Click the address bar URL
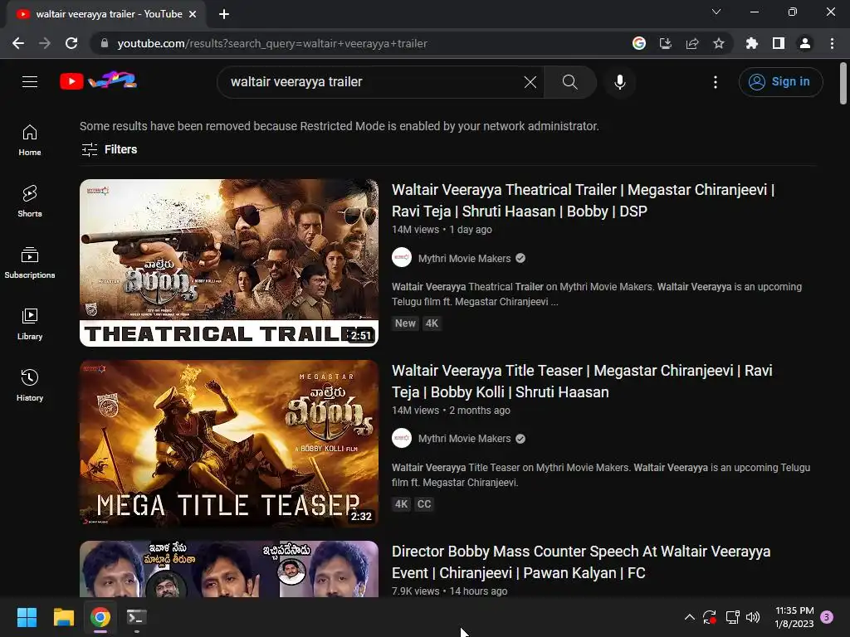 pos(272,43)
